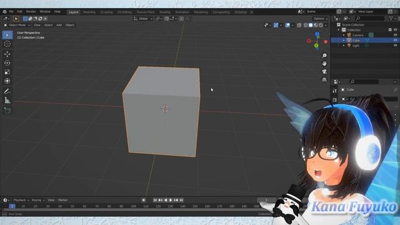Jump to timeline start frame
The width and height of the screenshot is (400, 225).
[155, 200]
